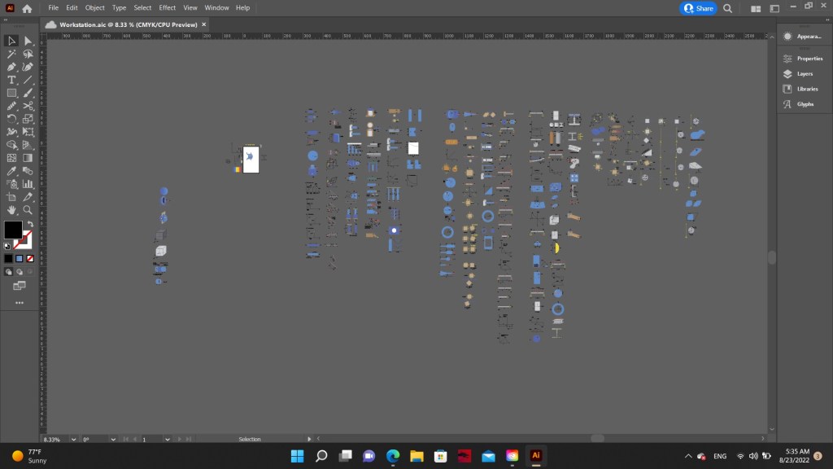Select the Eyedropper tool
Viewport: 833px width, 469px height.
12,171
